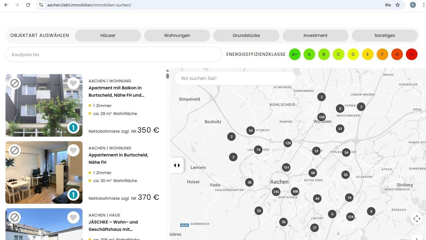
Task: Click the password key icon in address bar
Action: 388,5
